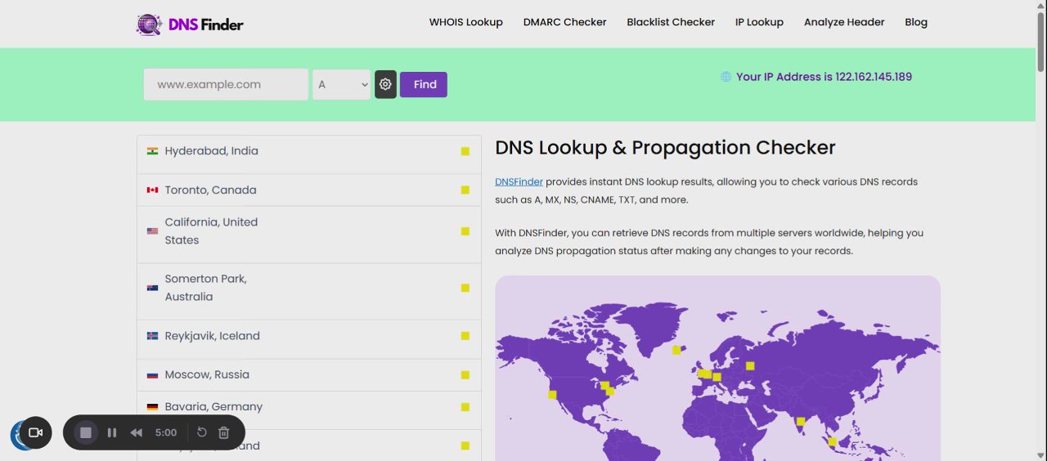Select the Reykjavik, Iceland row
Image resolution: width=1047 pixels, height=461 pixels.
click(309, 339)
